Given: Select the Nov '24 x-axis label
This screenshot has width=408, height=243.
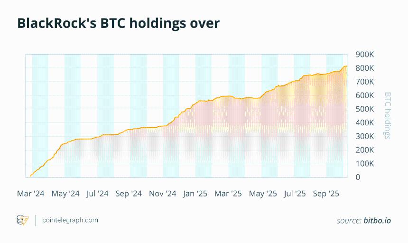Looking at the screenshot, I should (x=163, y=194).
